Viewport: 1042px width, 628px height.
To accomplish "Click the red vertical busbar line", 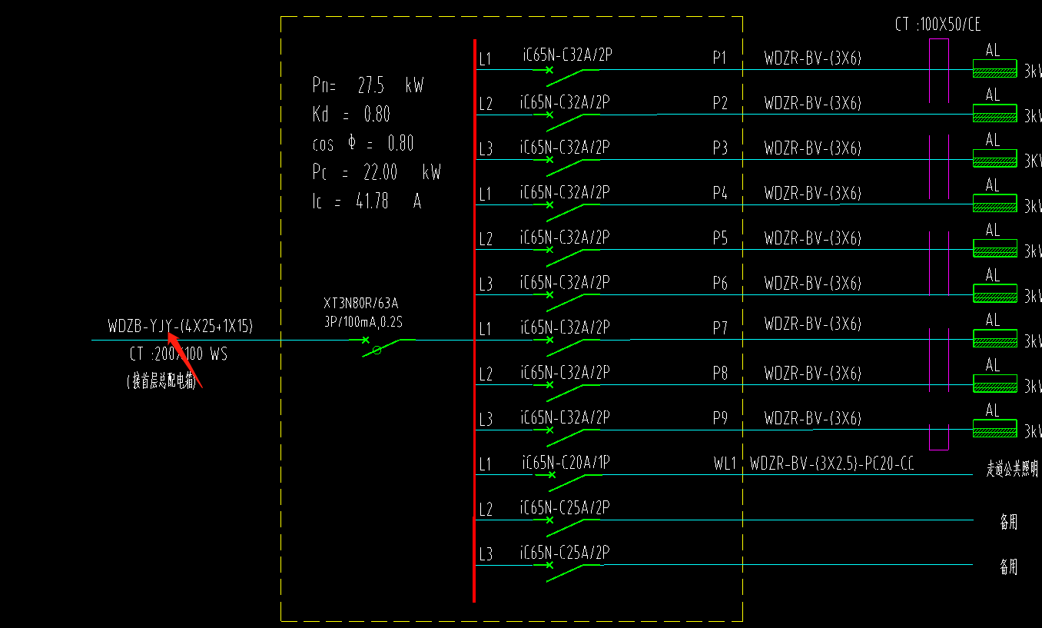I will point(475,321).
